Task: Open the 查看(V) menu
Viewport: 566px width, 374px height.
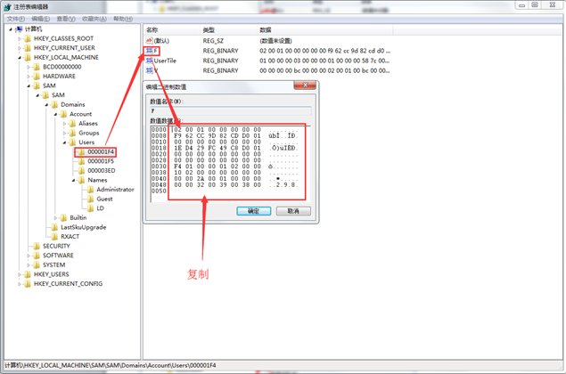Action: click(66, 19)
